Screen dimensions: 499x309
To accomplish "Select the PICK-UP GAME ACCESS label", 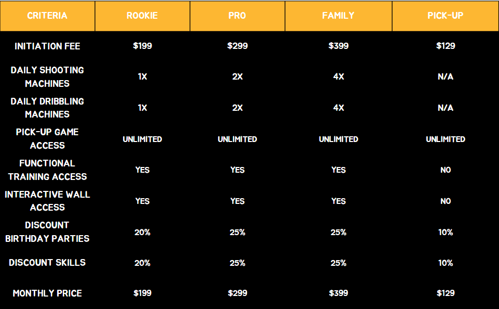I will (47, 139).
